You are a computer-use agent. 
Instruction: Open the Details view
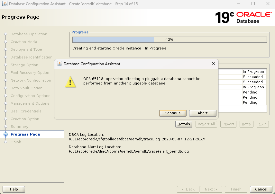click(x=184, y=124)
